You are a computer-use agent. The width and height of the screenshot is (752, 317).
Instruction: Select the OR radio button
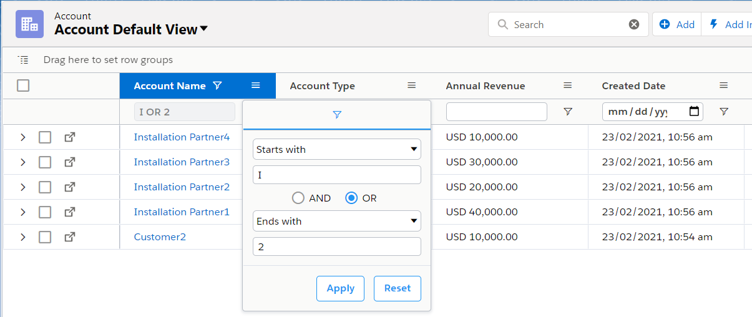pyautogui.click(x=351, y=198)
